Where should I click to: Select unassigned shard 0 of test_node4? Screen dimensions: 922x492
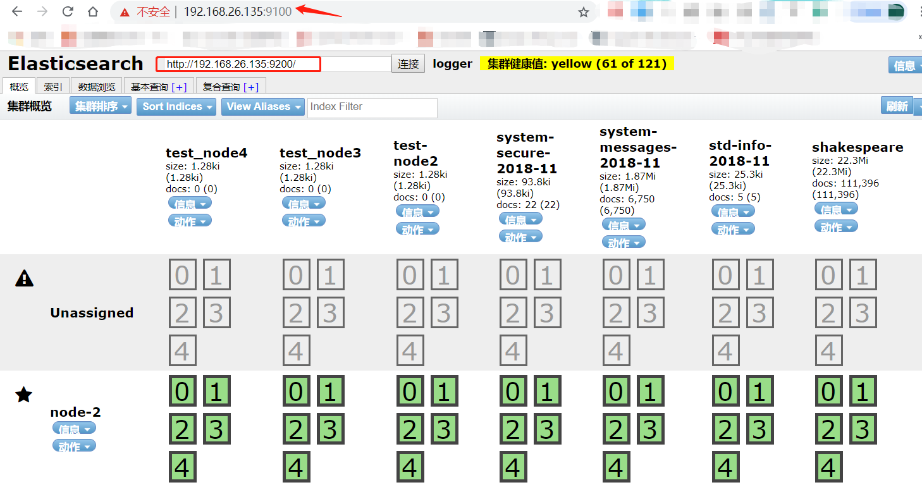[x=182, y=275]
